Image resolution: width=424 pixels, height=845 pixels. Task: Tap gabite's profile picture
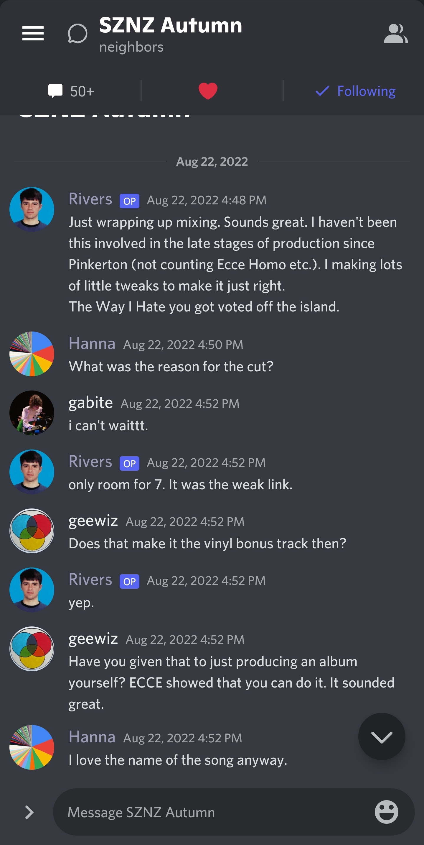click(x=32, y=413)
